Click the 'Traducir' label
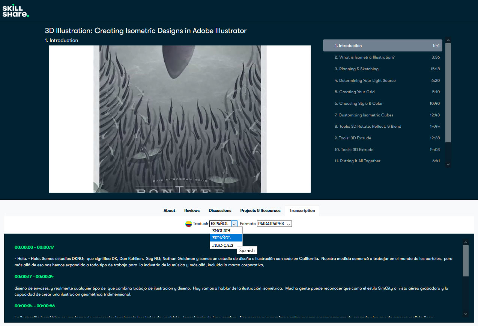Viewport: 478px width, 326px height. click(200, 223)
